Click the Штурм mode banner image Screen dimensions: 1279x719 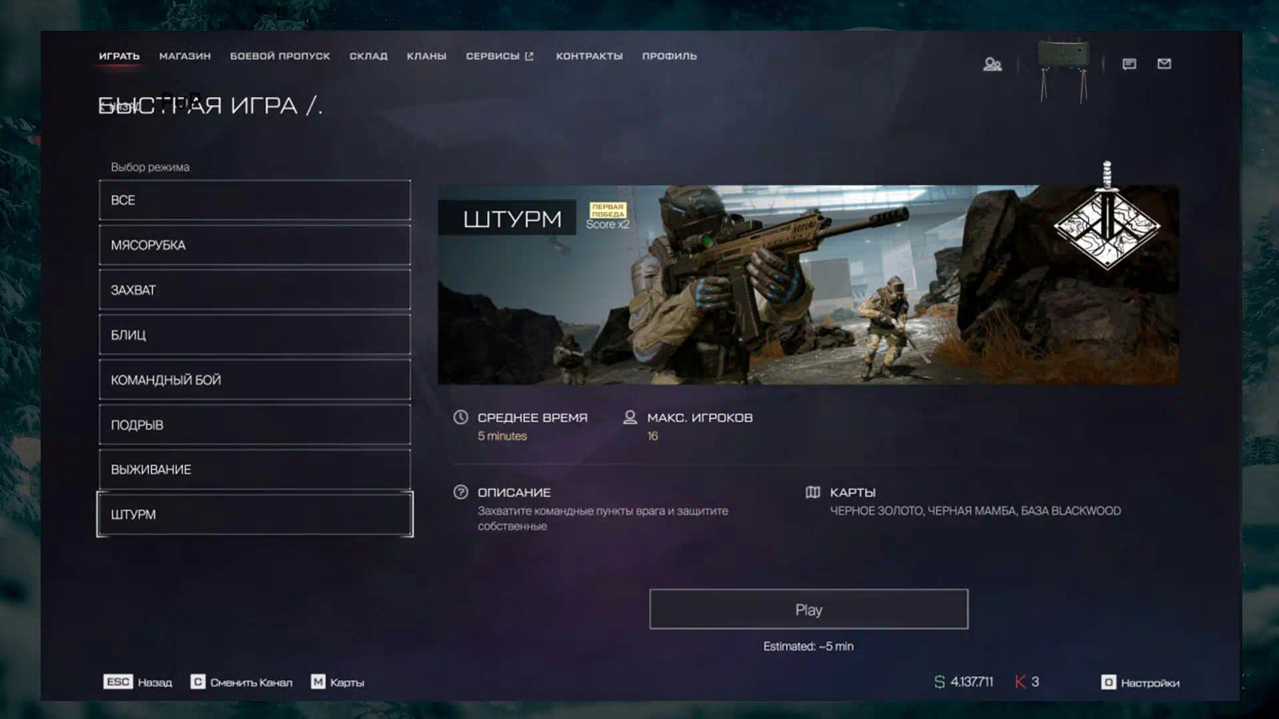808,285
